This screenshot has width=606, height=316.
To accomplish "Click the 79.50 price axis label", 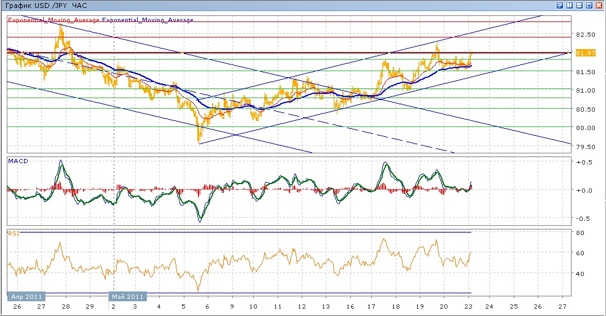I will click(585, 147).
